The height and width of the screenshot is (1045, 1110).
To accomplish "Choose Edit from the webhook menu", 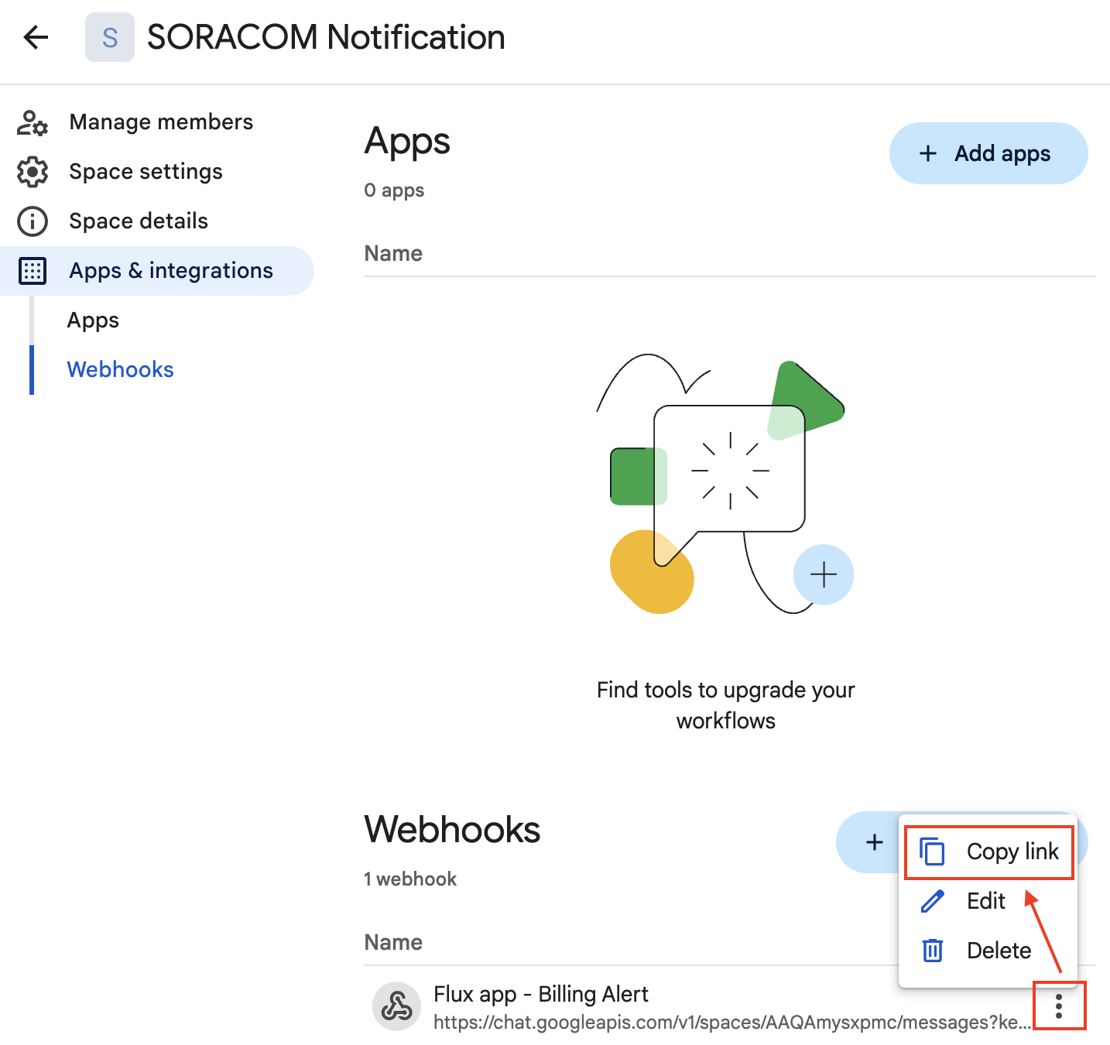I will tap(988, 901).
